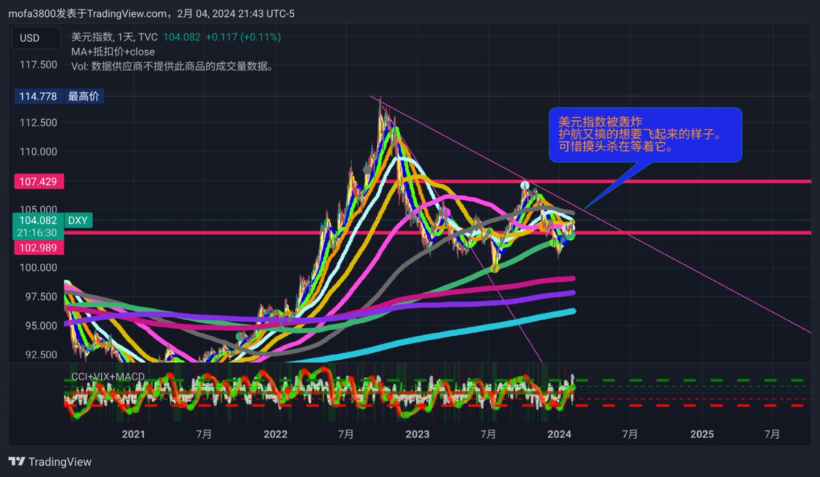
Task: Select the 107.429 red price label
Action: (x=38, y=182)
